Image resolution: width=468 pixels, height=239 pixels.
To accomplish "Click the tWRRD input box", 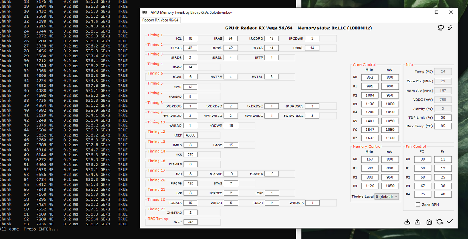I will (x=190, y=126).
